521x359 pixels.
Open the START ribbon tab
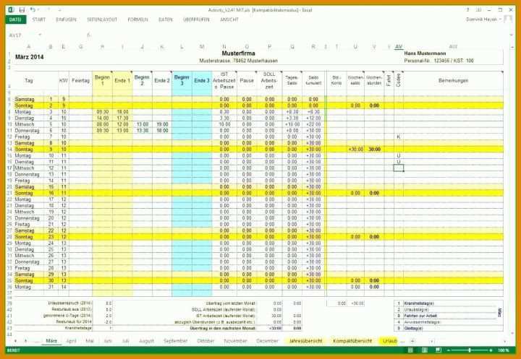(39, 20)
